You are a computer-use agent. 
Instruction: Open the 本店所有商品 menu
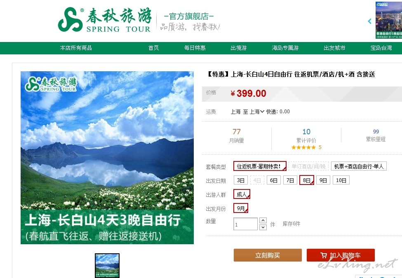click(76, 48)
